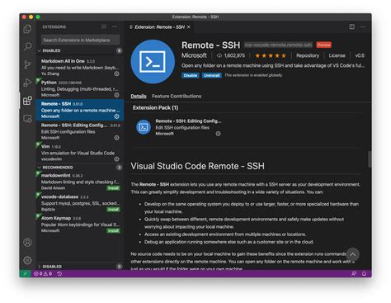Install the markdownlint extension
Screen dimensions: 391x303
[x=113, y=188]
